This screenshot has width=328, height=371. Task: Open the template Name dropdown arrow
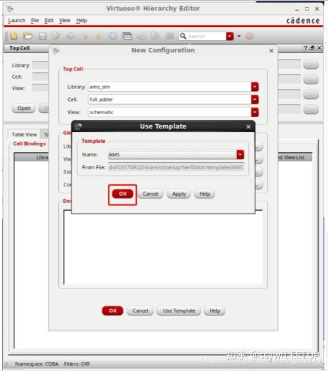point(240,155)
